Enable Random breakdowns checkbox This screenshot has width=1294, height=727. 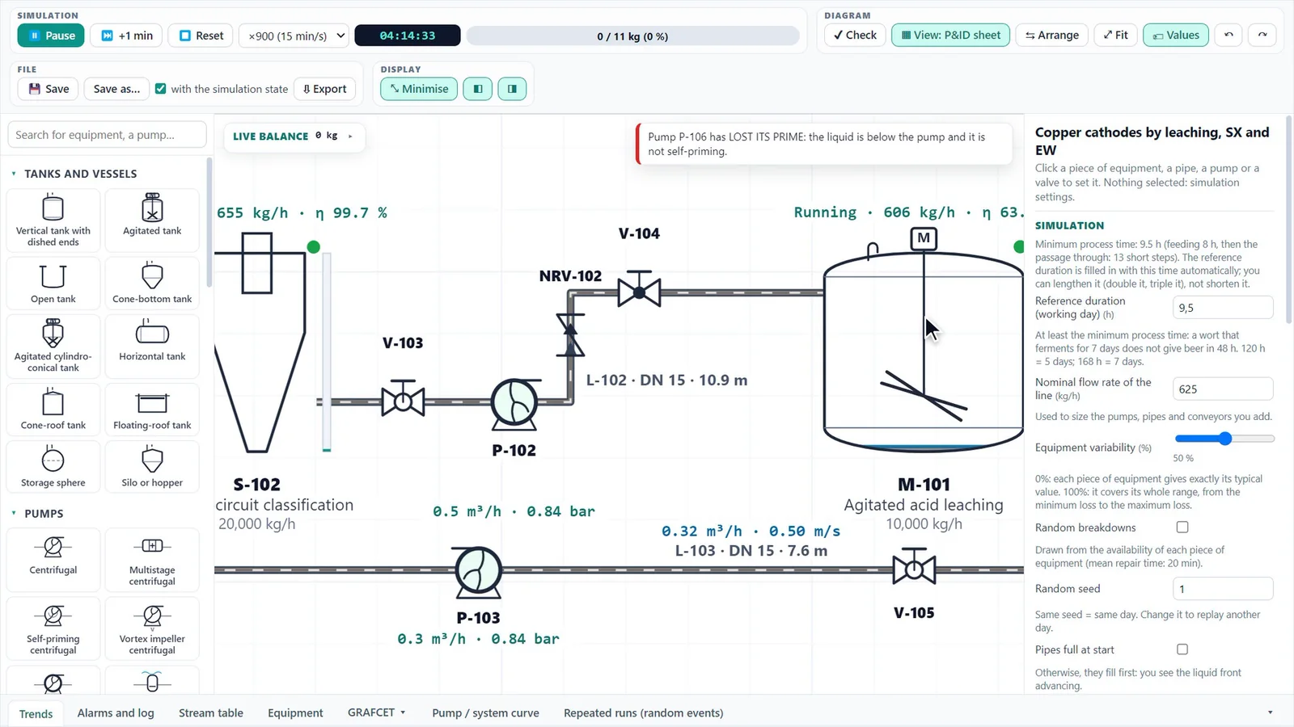pos(1182,527)
